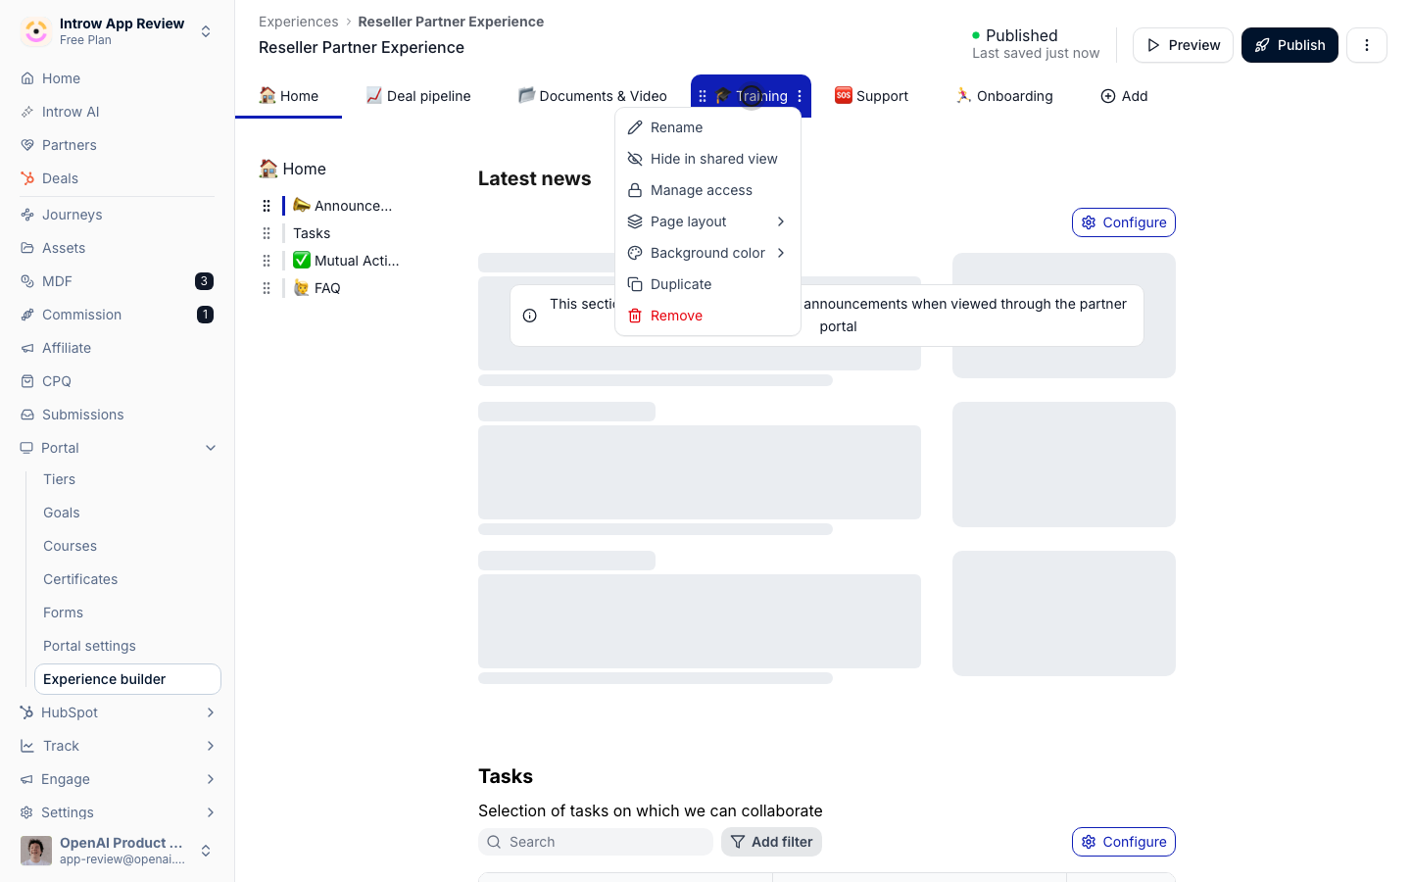Open the Page layout submenu

[x=707, y=221]
